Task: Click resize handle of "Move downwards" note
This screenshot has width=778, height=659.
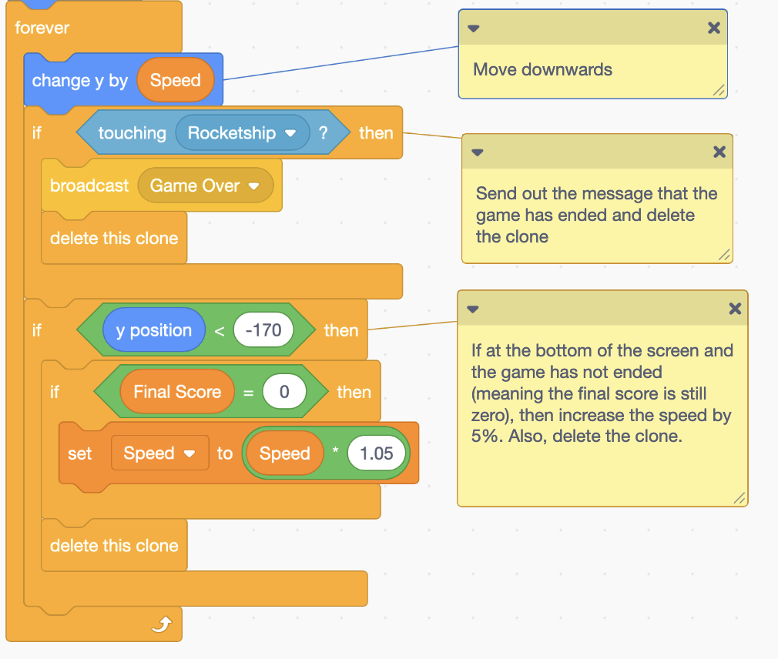Action: 718,90
